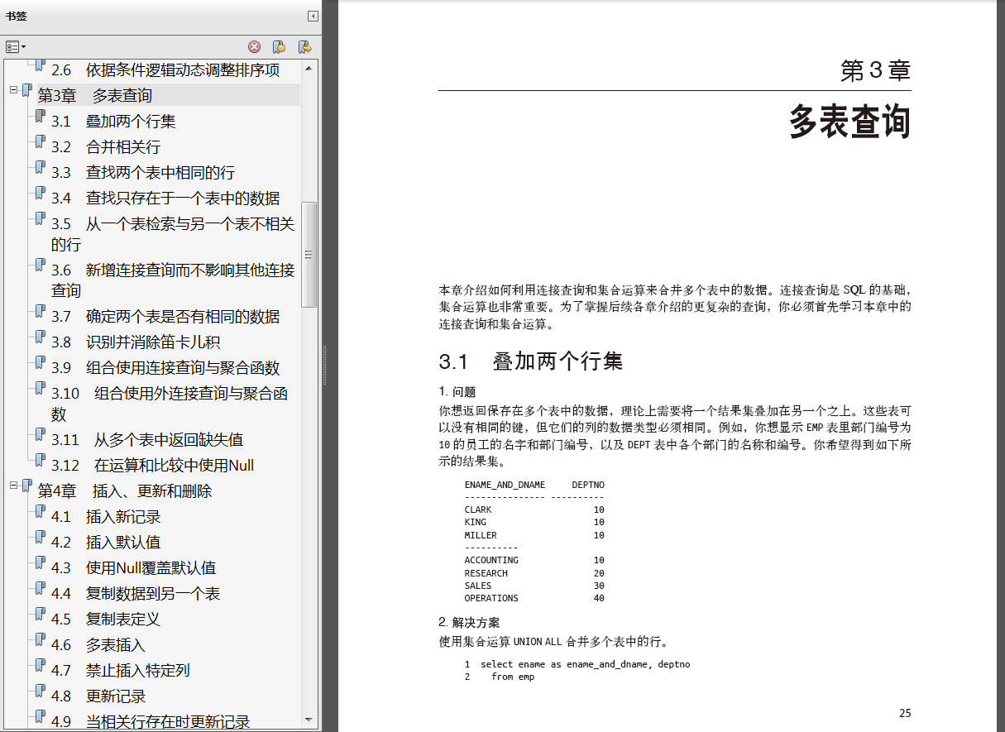Click bookmark icon beside 3.4 entry

click(x=40, y=194)
